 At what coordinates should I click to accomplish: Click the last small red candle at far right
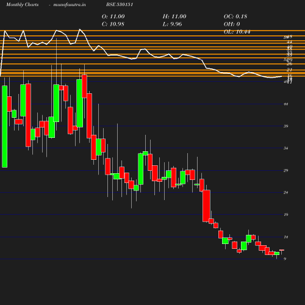click(282, 250)
